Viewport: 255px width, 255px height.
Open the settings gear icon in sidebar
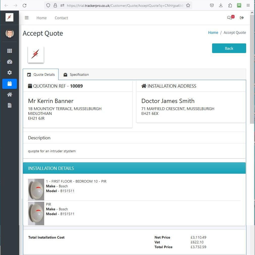[10, 73]
